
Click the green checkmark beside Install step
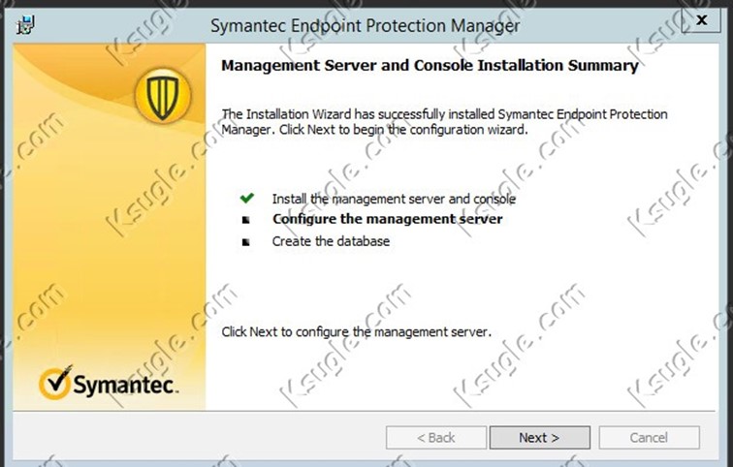pos(247,198)
